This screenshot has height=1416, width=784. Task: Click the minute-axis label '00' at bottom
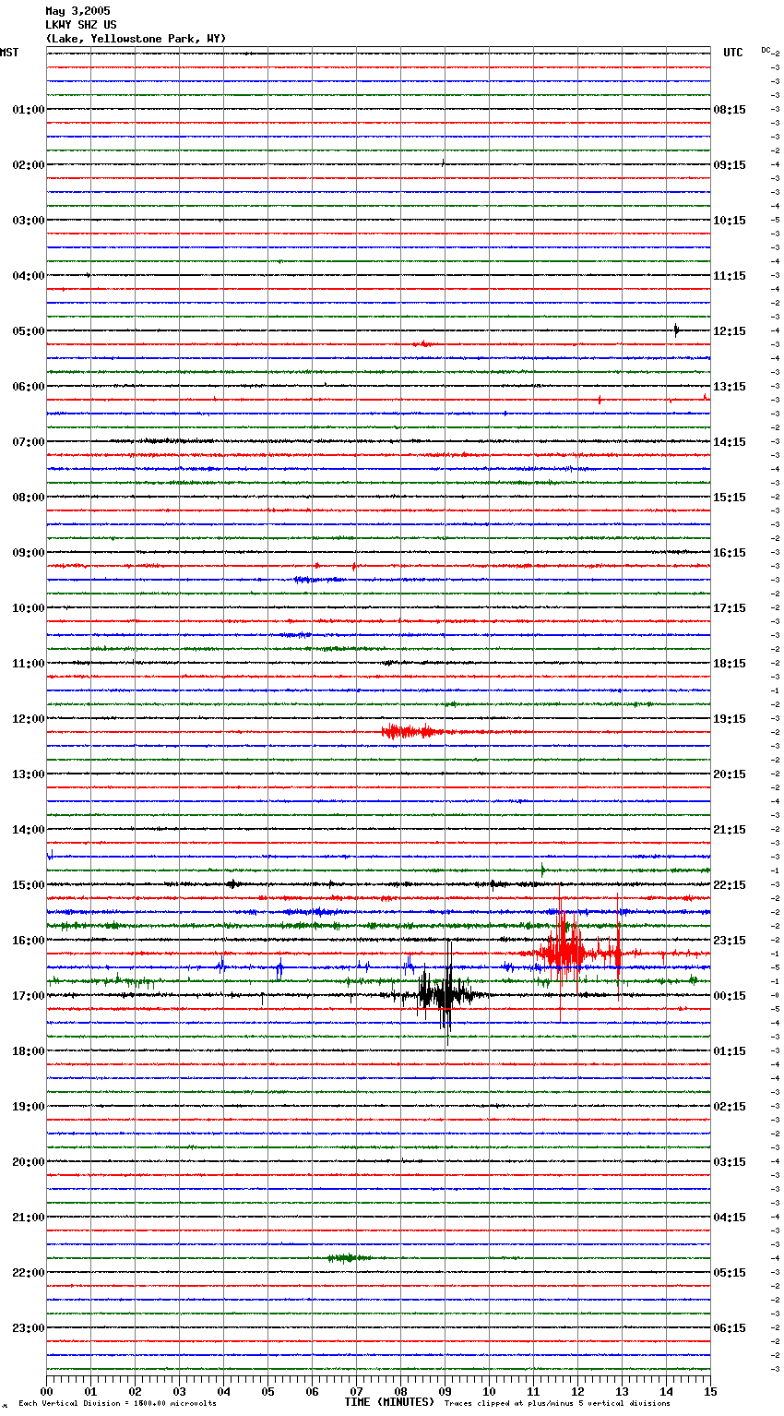[46, 1391]
